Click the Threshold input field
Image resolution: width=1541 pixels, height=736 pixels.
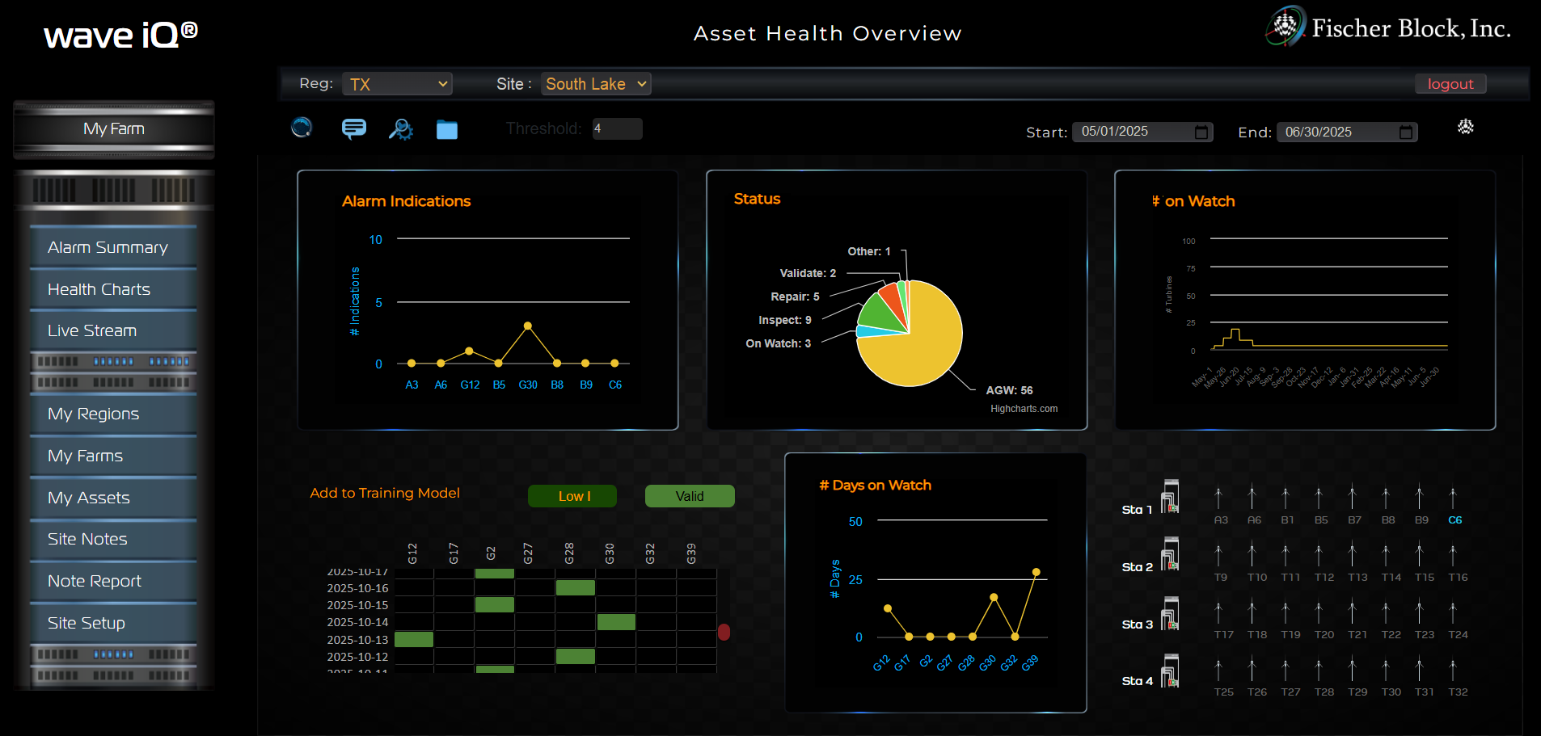617,128
